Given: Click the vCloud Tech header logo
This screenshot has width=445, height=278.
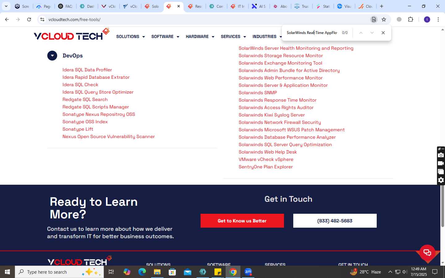Looking at the screenshot, I should coord(72,35).
